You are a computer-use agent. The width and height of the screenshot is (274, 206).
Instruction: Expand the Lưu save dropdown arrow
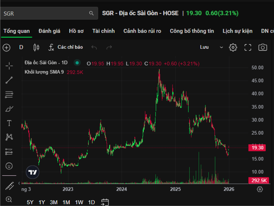click(221, 47)
